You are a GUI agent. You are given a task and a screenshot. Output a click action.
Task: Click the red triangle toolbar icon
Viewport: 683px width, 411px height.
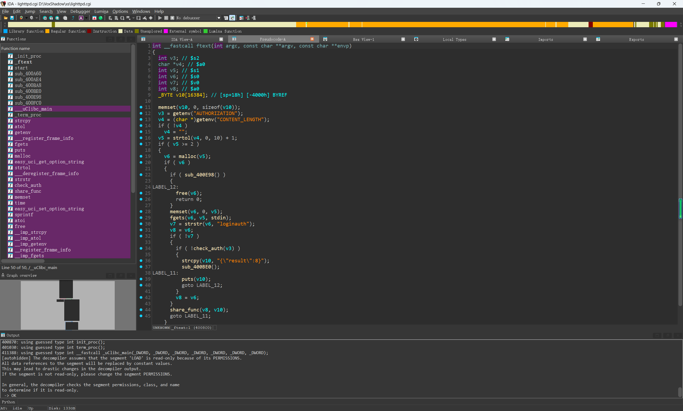click(x=94, y=18)
